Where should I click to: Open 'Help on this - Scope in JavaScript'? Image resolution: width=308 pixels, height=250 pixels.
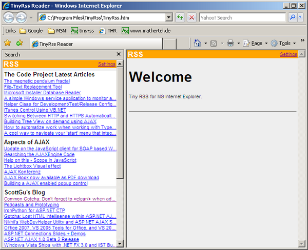40,160
